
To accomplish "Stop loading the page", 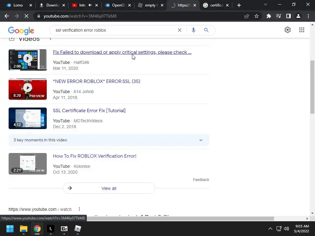I will pyautogui.click(x=26, y=16).
